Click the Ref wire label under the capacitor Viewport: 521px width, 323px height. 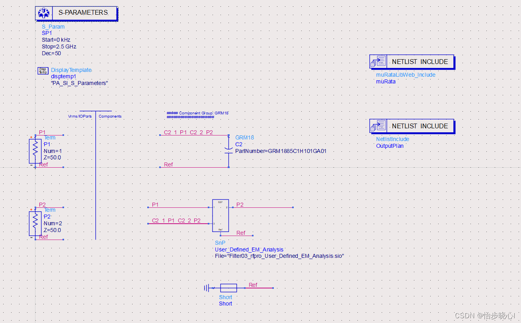pos(168,164)
